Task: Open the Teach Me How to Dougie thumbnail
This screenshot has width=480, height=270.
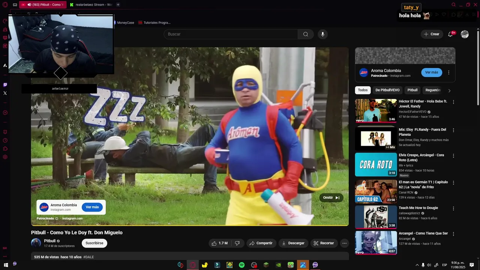Action: pos(376,217)
